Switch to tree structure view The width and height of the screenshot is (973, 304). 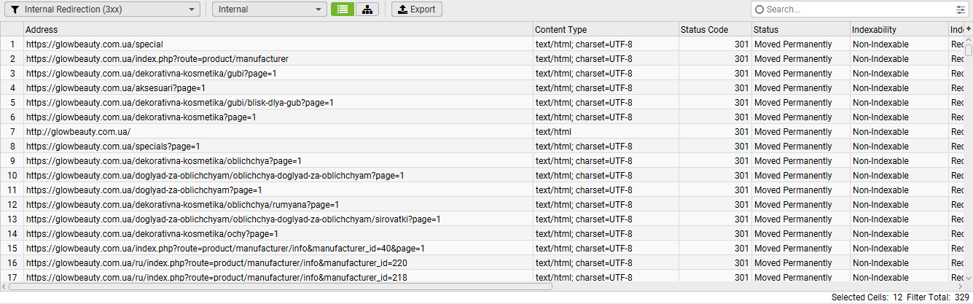(367, 9)
